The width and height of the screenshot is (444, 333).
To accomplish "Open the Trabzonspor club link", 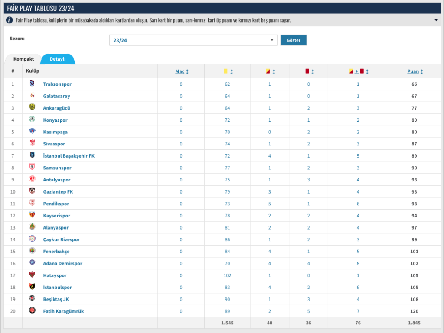I will [57, 84].
